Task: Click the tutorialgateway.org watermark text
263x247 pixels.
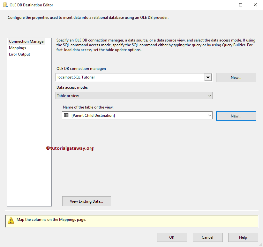Action: pos(70,148)
